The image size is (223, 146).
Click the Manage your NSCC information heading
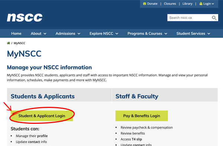49,68
